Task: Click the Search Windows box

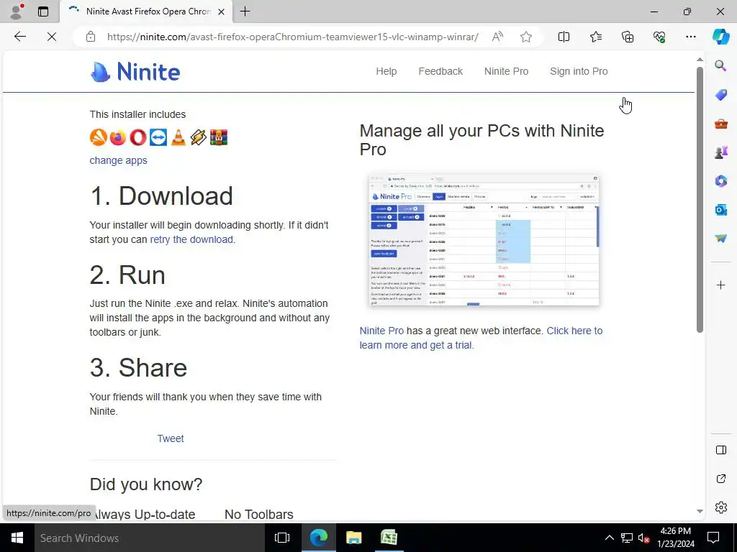Action: 150,538
